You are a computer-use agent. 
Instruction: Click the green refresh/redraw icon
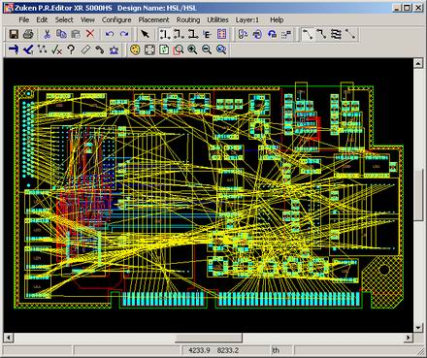pos(164,49)
